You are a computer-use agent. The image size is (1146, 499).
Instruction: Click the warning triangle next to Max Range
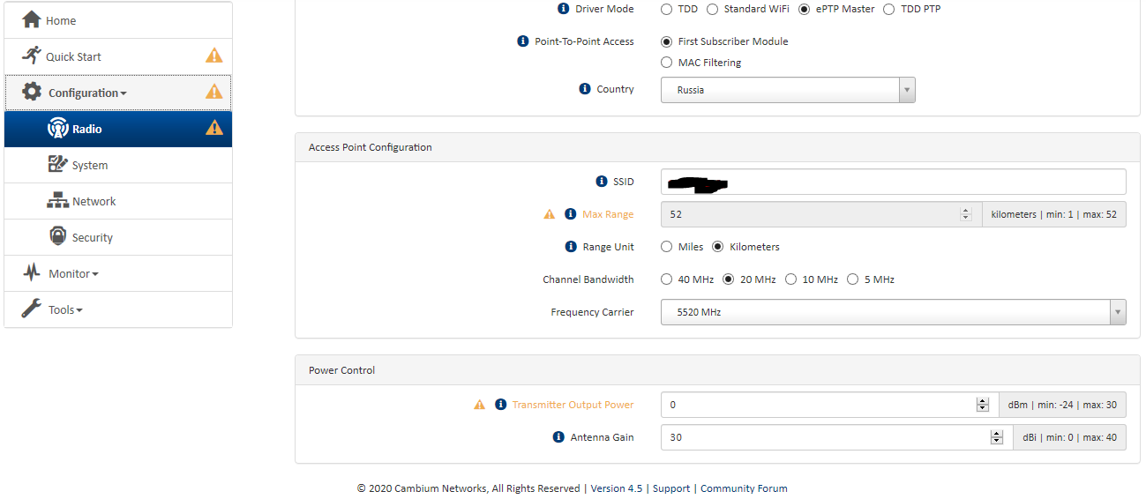pyautogui.click(x=550, y=214)
